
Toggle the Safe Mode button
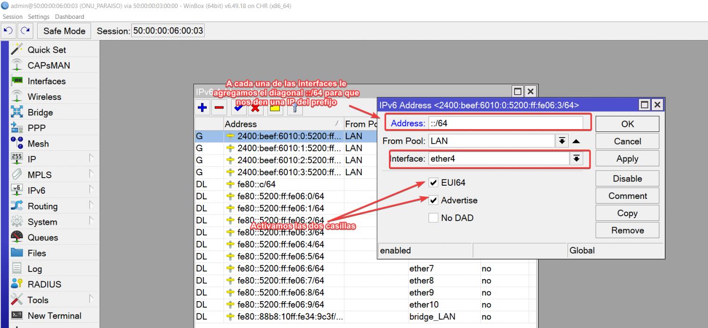(x=64, y=31)
